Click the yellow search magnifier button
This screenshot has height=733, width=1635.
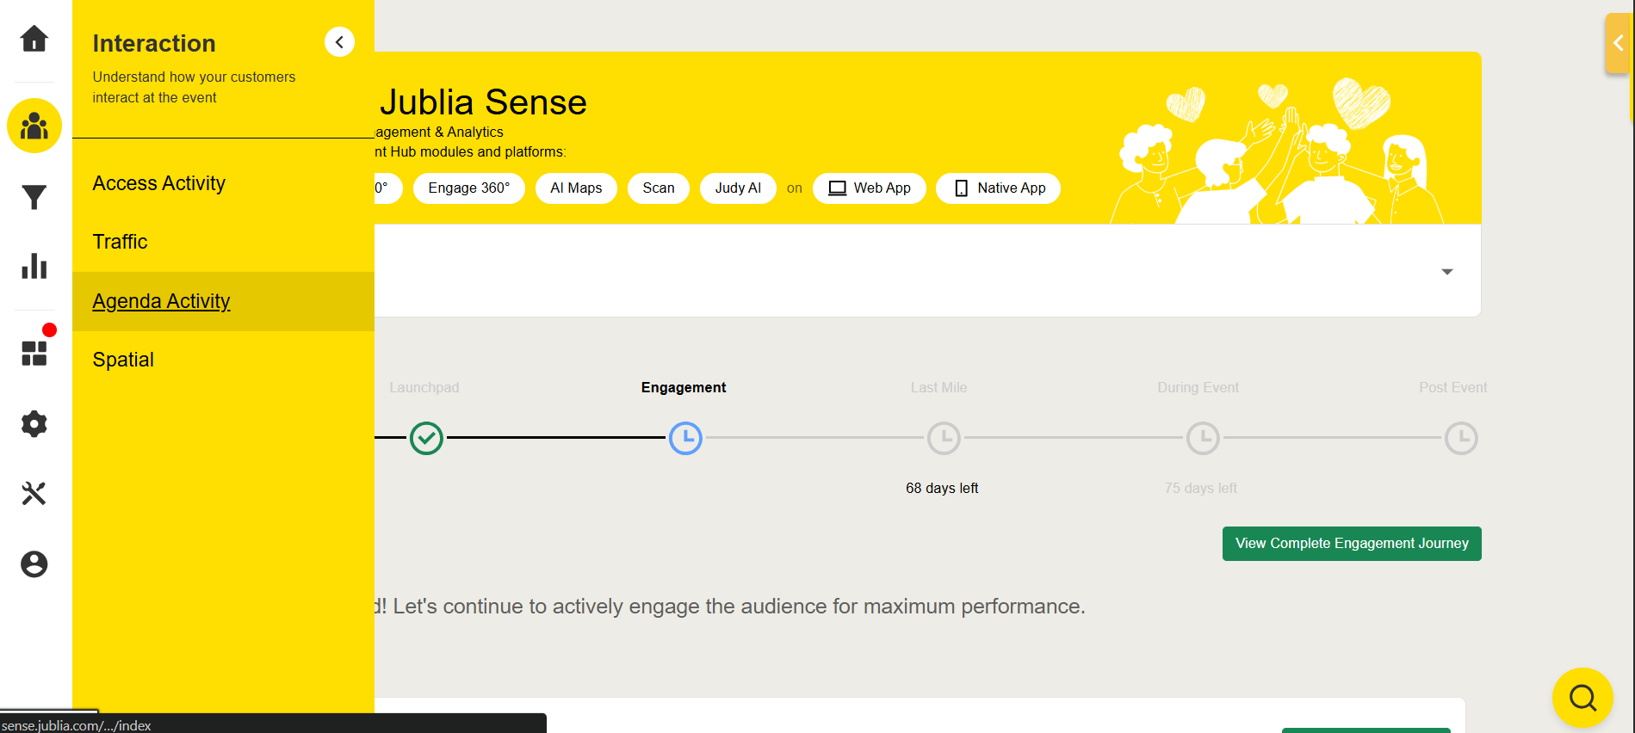click(1582, 698)
